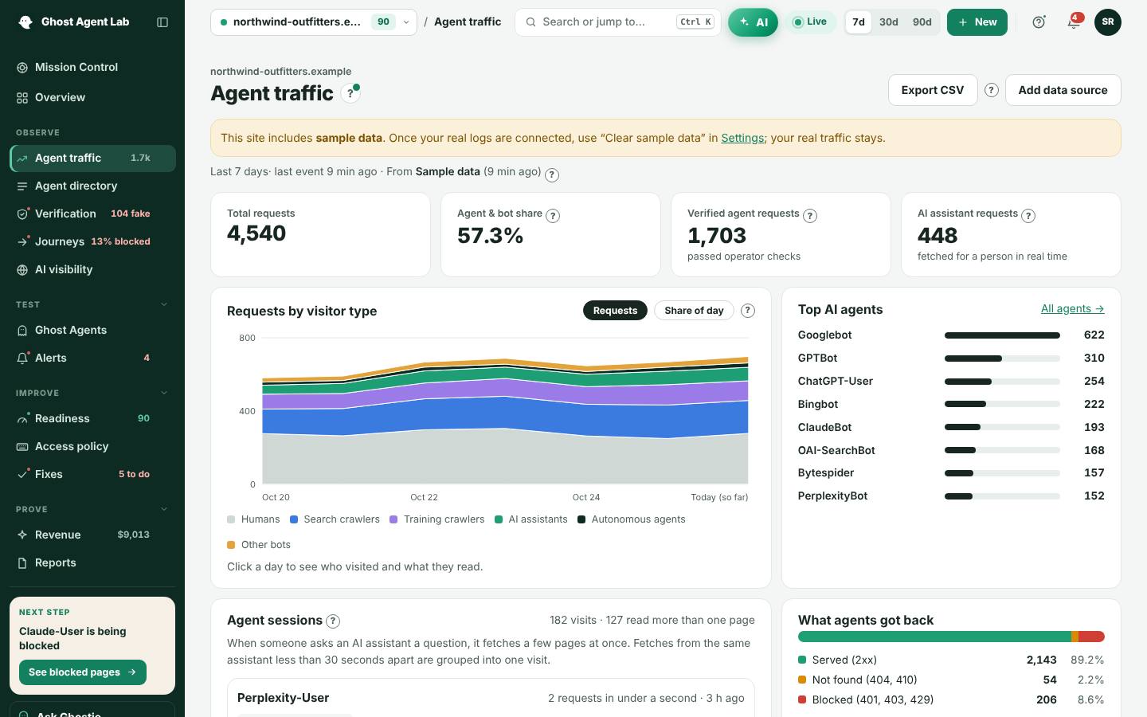Click See blocked pages button

tap(83, 672)
